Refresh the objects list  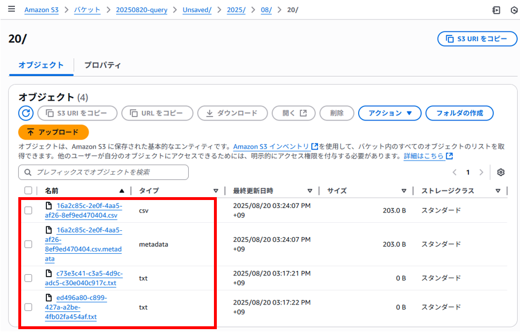click(26, 113)
